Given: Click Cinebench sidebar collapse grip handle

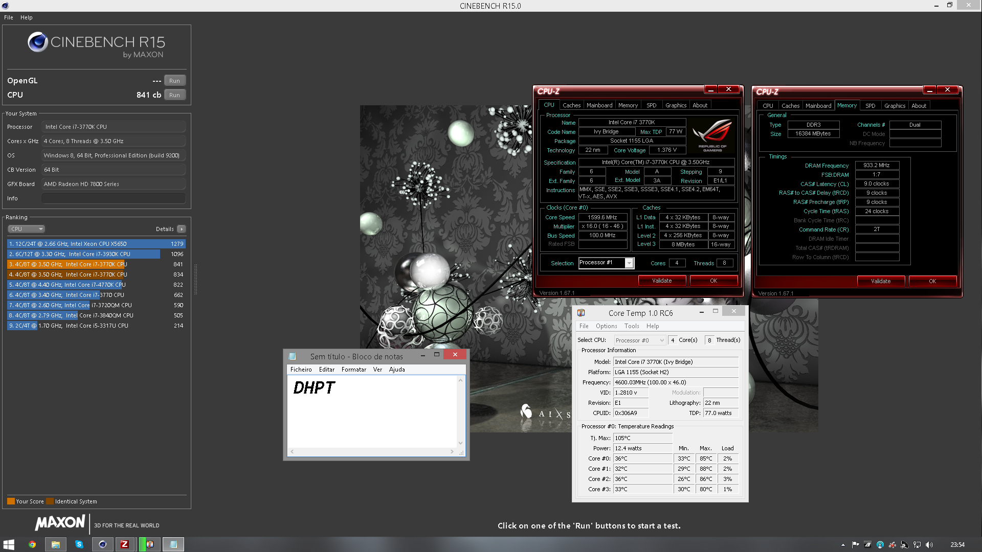Looking at the screenshot, I should [195, 280].
